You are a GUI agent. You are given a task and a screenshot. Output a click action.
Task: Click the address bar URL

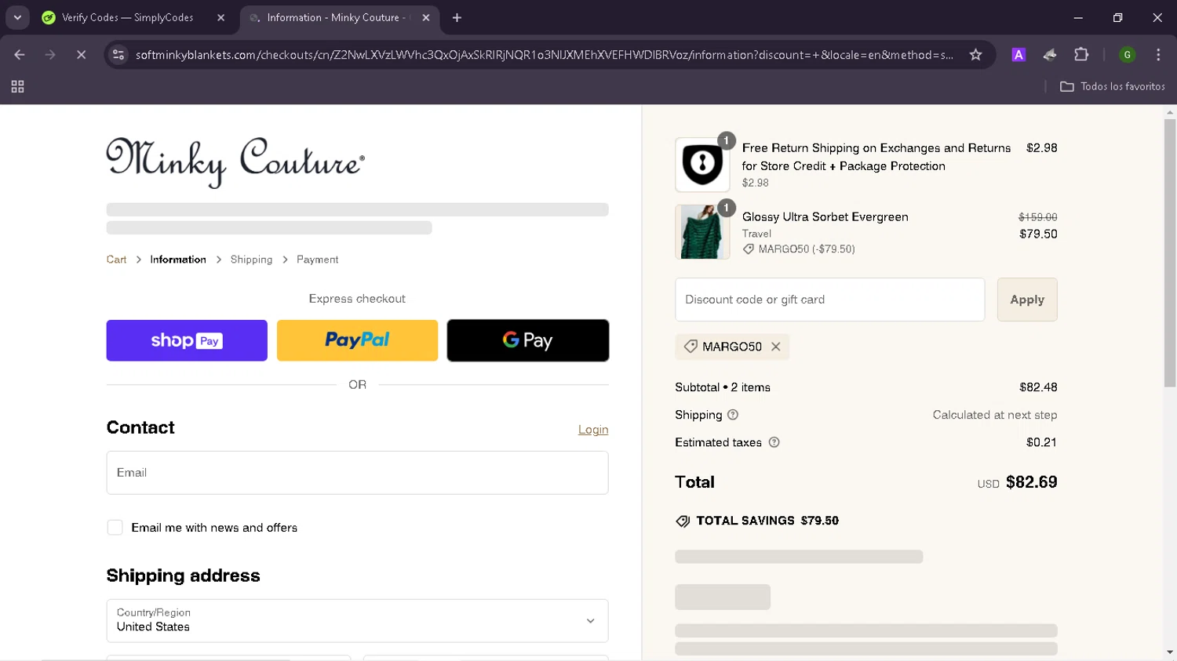[544, 55]
